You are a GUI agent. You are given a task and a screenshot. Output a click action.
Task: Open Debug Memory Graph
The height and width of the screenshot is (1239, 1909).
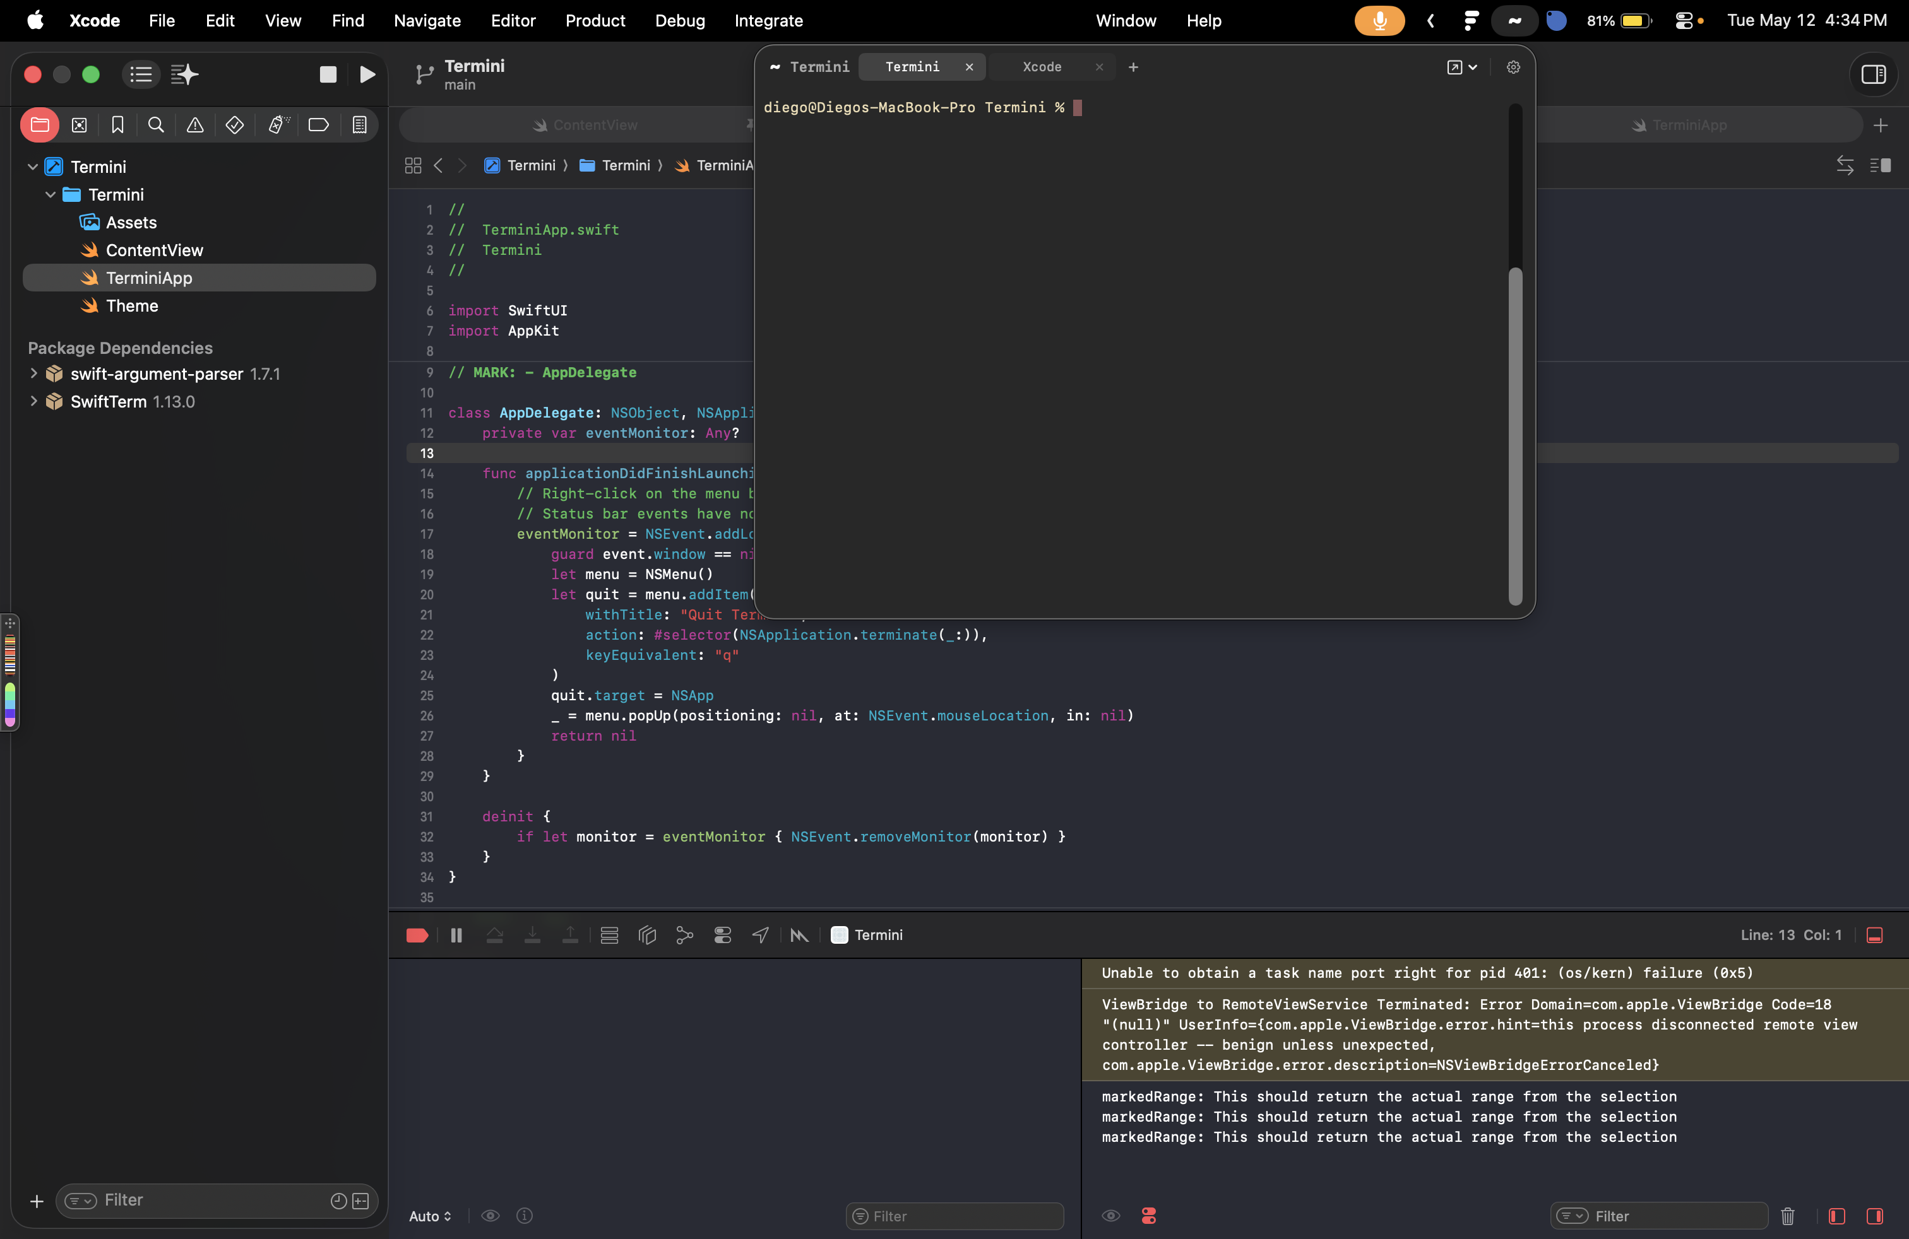coord(684,936)
